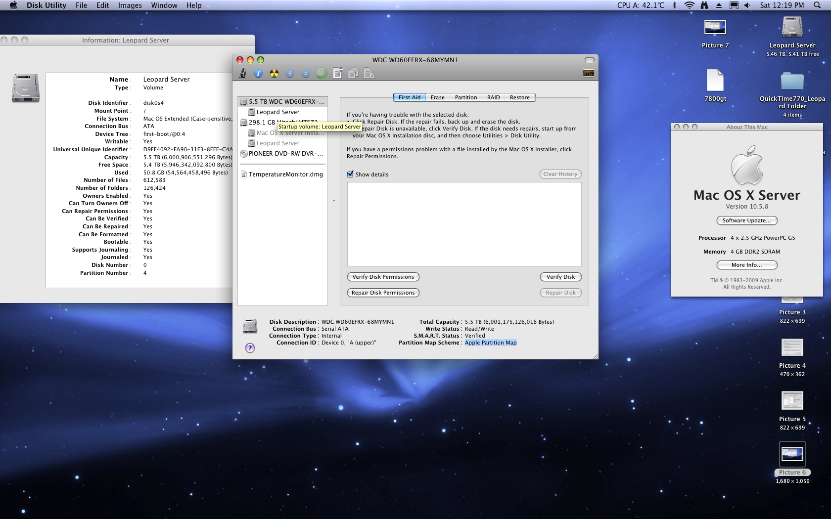Open the Apple menu

(13, 5)
